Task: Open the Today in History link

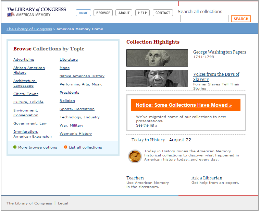Action: [x=148, y=140]
